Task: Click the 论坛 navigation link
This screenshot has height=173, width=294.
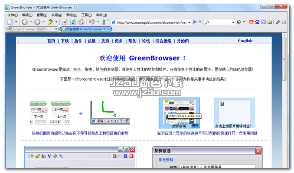Action: [x=146, y=41]
